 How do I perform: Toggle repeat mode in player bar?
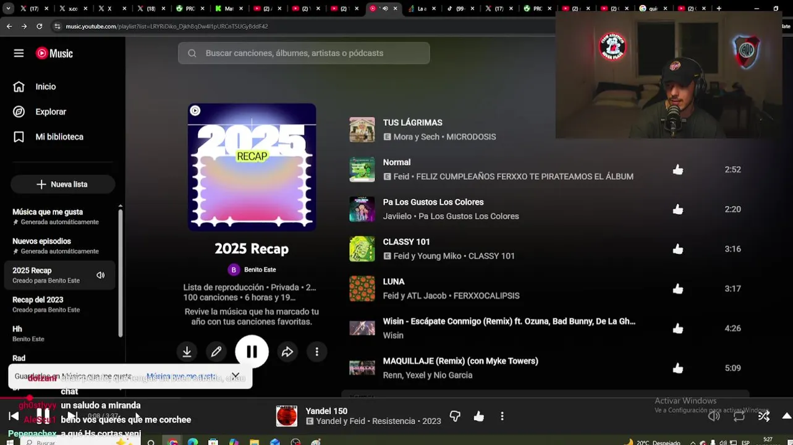739,416
